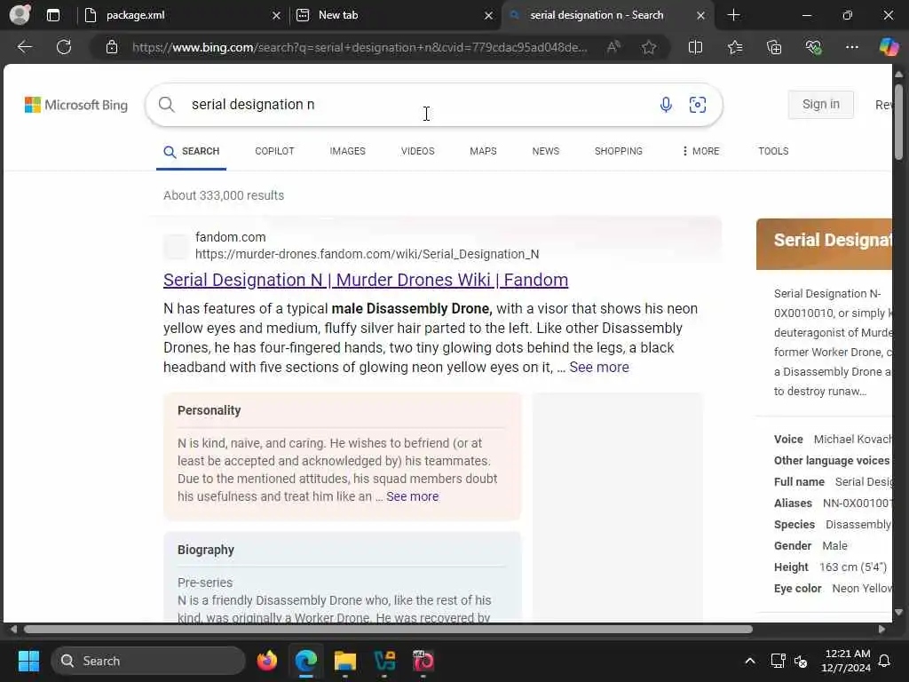Close the package.xml tab
Screen dimensions: 909x682
click(x=277, y=16)
